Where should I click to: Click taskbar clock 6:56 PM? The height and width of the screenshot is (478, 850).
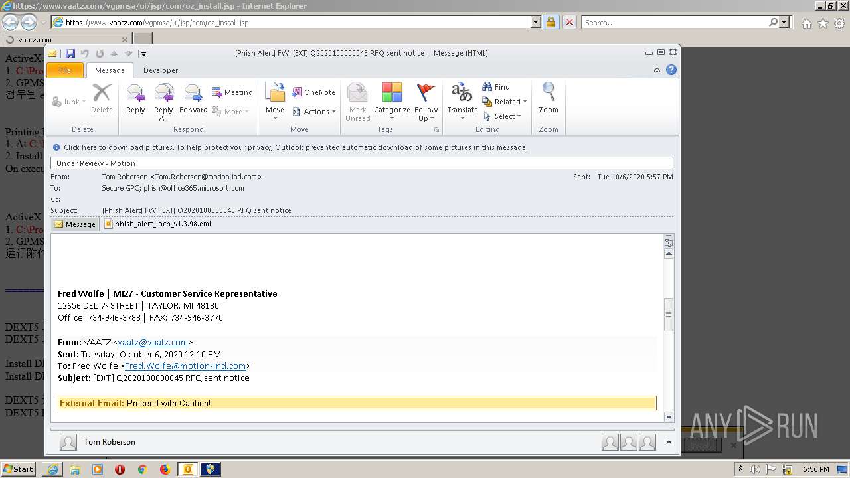pyautogui.click(x=816, y=469)
